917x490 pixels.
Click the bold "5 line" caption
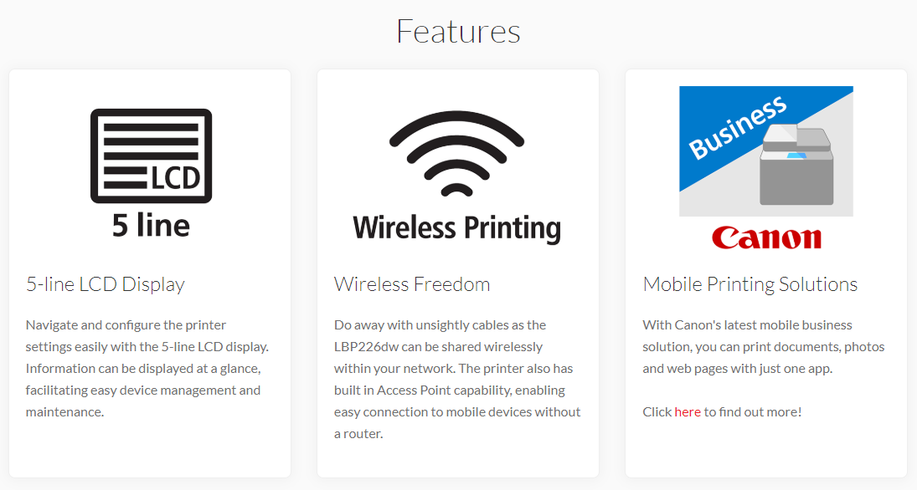[x=151, y=224]
